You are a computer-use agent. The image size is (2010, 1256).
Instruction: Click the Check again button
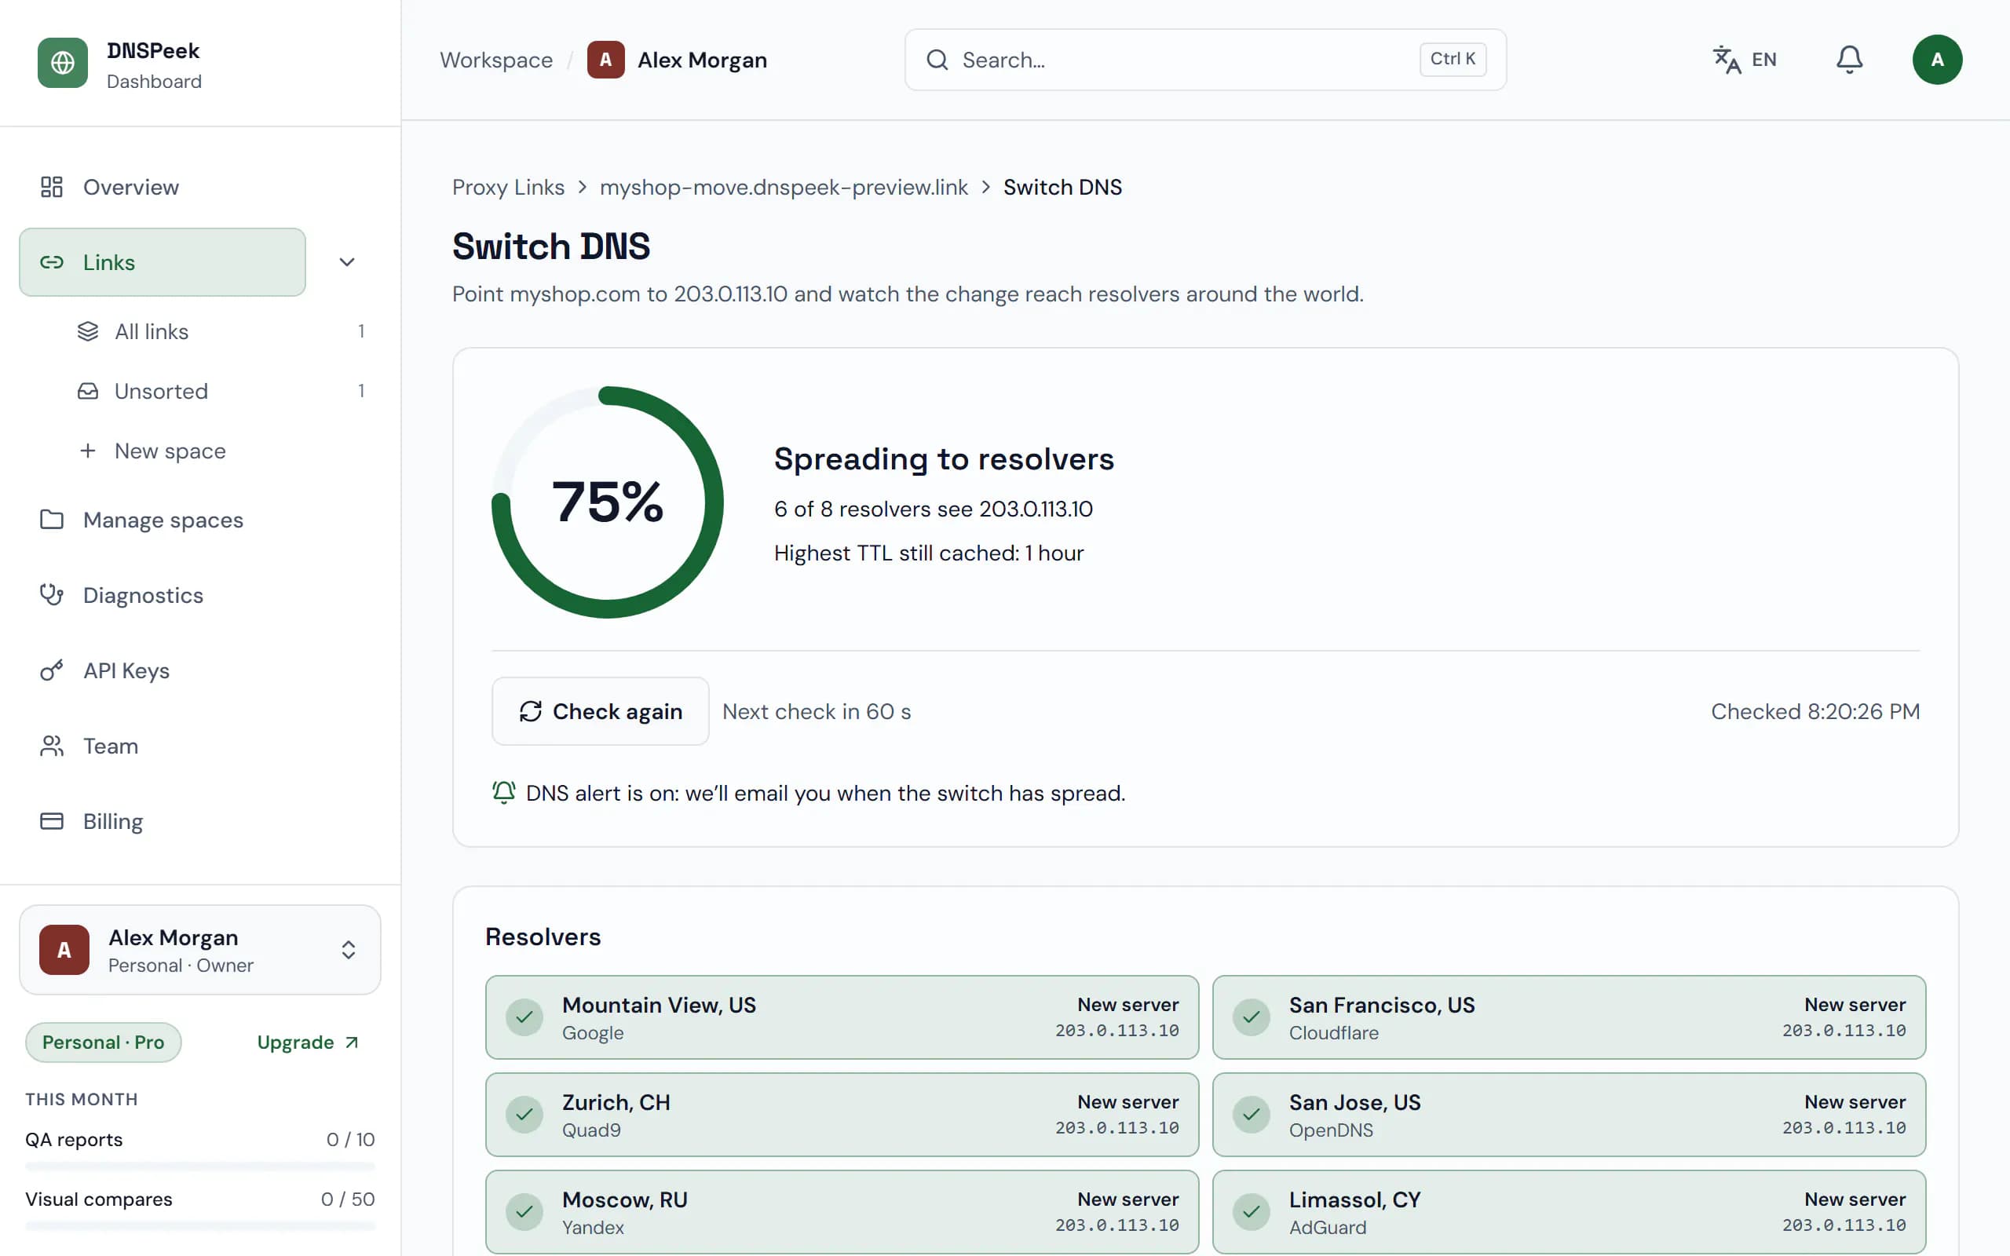pos(600,711)
